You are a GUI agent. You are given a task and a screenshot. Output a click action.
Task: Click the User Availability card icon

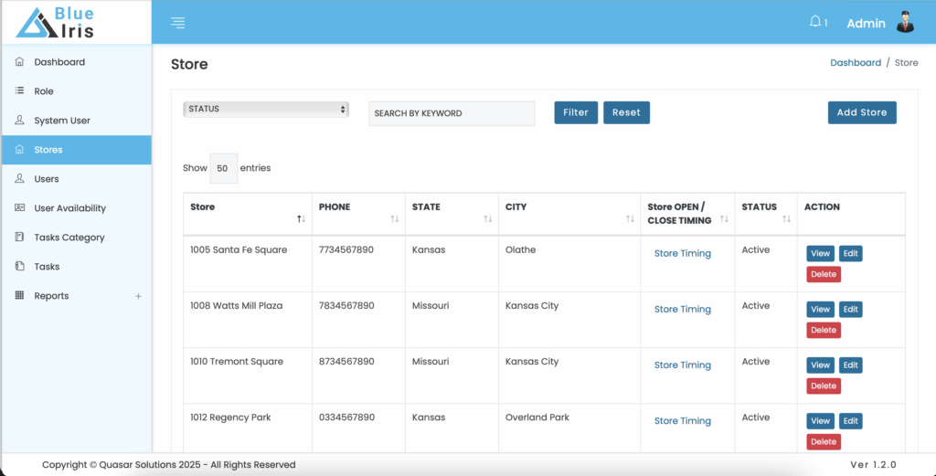pos(20,208)
